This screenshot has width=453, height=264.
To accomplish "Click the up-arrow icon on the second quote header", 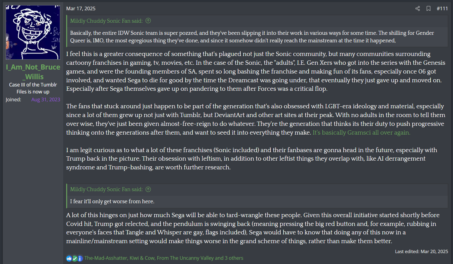I will point(148,189).
